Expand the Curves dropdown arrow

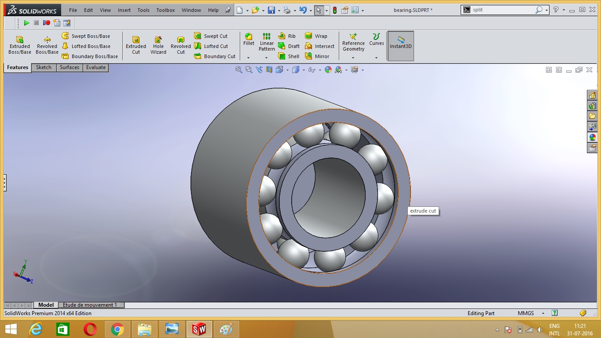[377, 58]
